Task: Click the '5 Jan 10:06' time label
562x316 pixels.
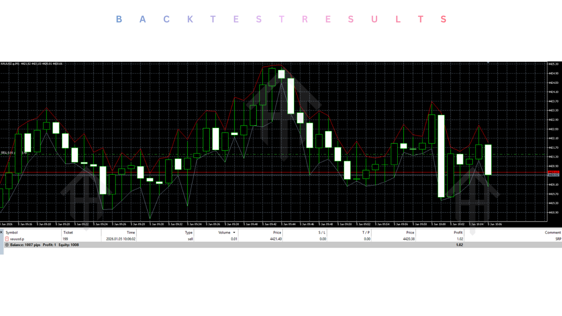Action: tap(495, 224)
